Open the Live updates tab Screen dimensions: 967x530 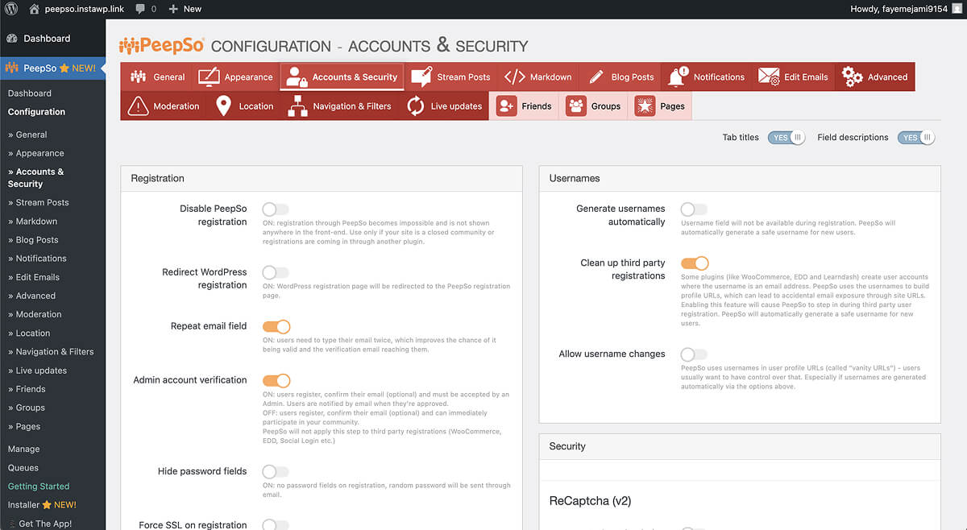coord(444,106)
